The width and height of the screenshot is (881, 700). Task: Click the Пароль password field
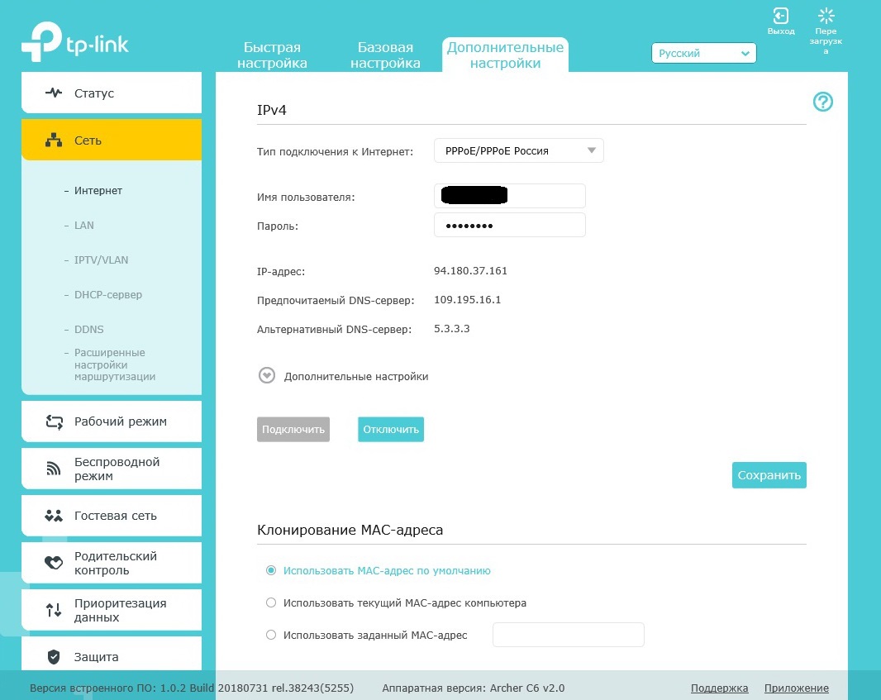tap(509, 225)
